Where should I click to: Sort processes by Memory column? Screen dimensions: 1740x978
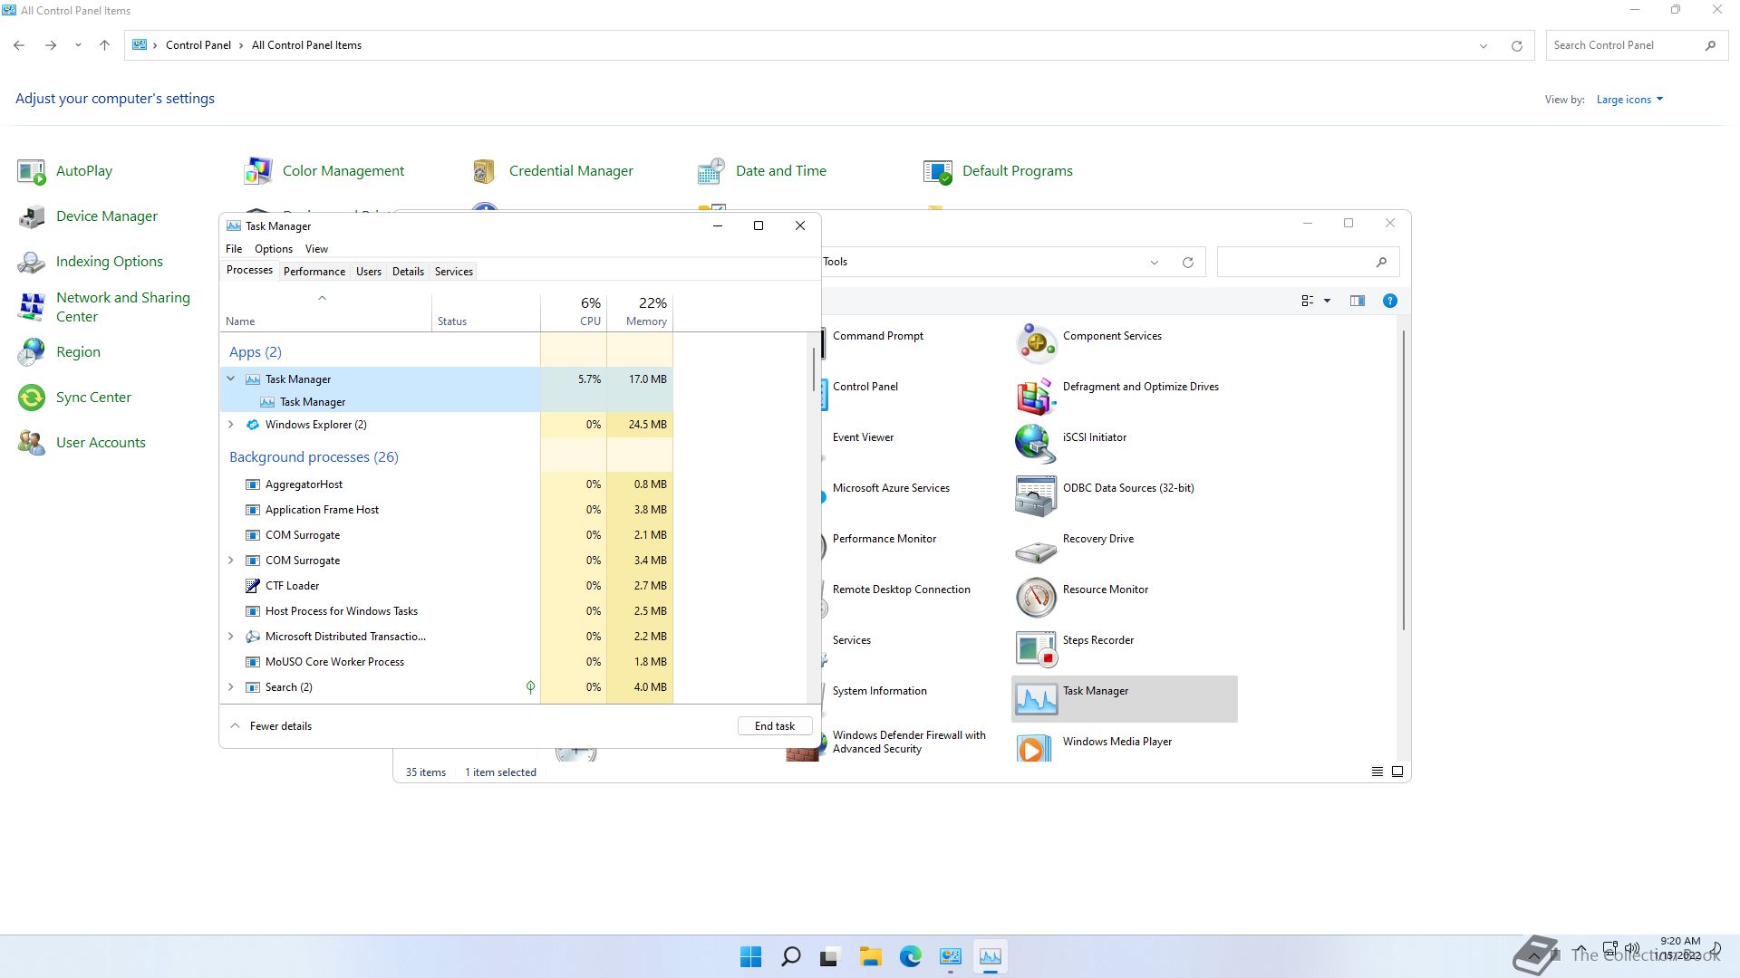point(640,312)
